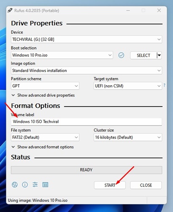Click the START button
The image size is (173, 212).
pyautogui.click(x=110, y=185)
